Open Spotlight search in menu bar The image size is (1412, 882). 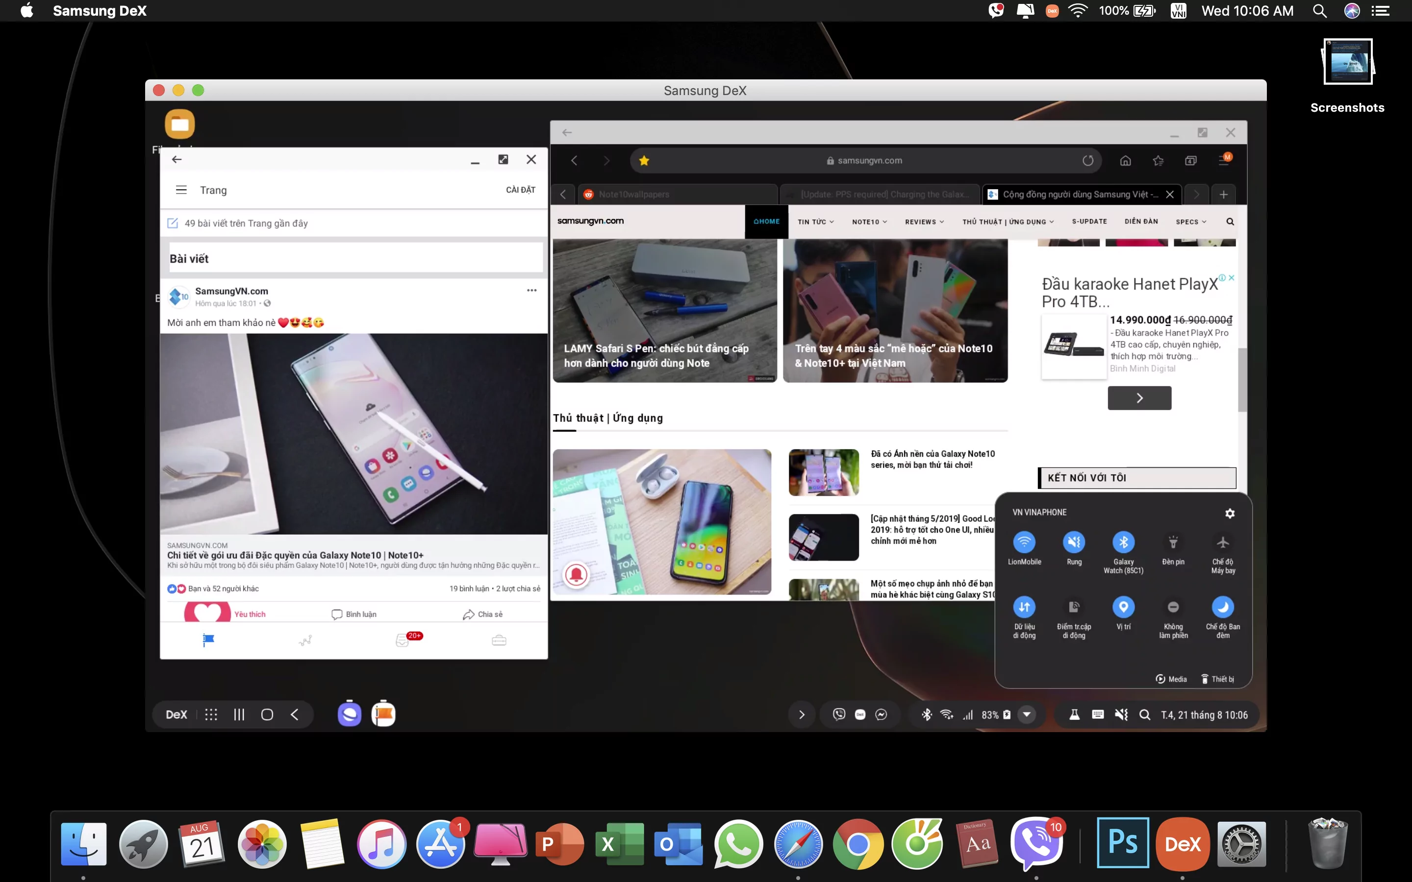click(x=1319, y=10)
